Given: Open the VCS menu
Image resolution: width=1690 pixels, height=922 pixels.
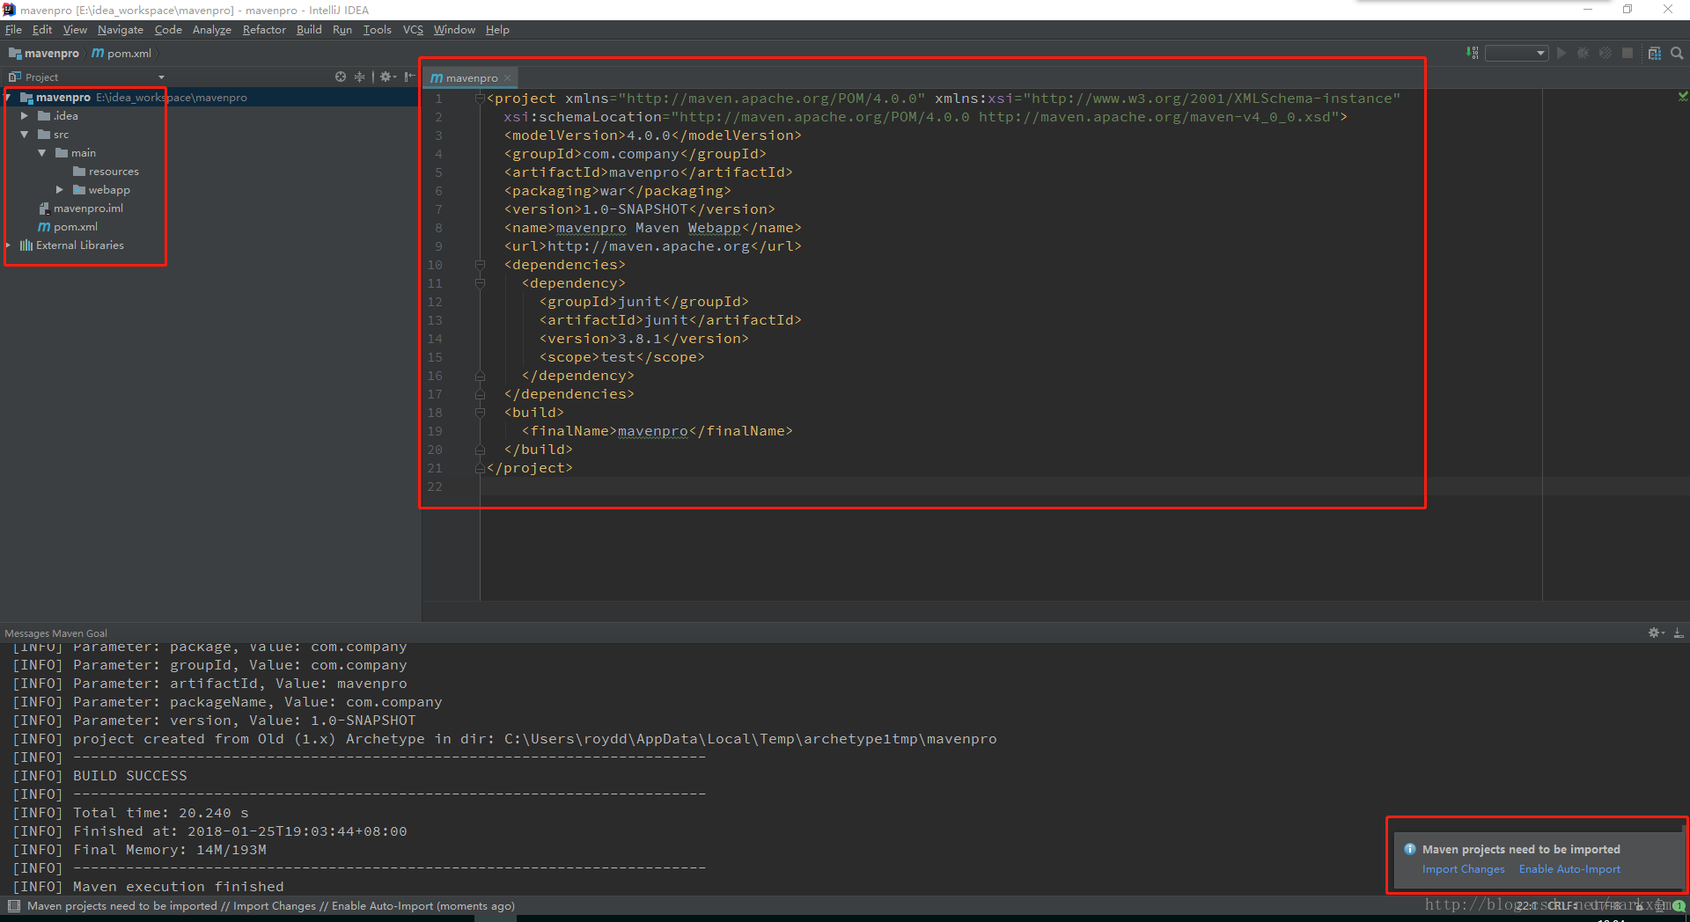Looking at the screenshot, I should 413,29.
